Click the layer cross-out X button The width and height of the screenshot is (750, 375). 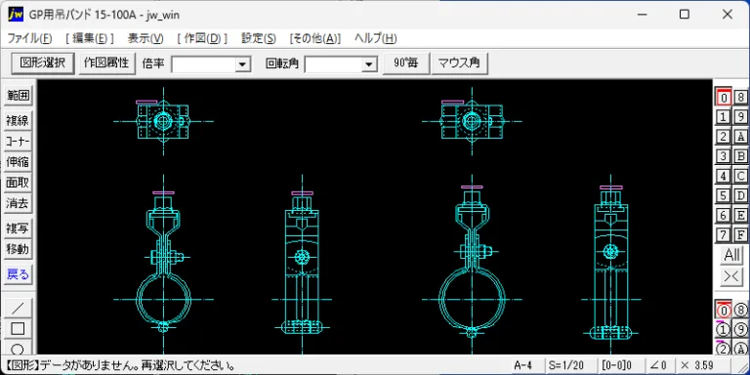(x=731, y=277)
